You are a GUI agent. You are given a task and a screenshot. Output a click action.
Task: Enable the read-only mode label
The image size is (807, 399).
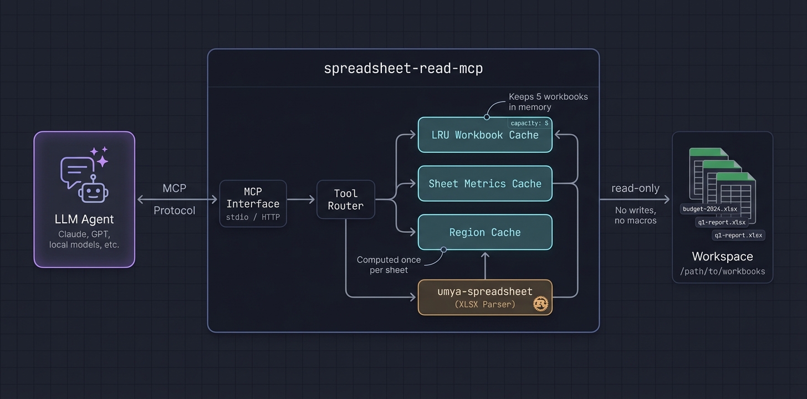[635, 188]
